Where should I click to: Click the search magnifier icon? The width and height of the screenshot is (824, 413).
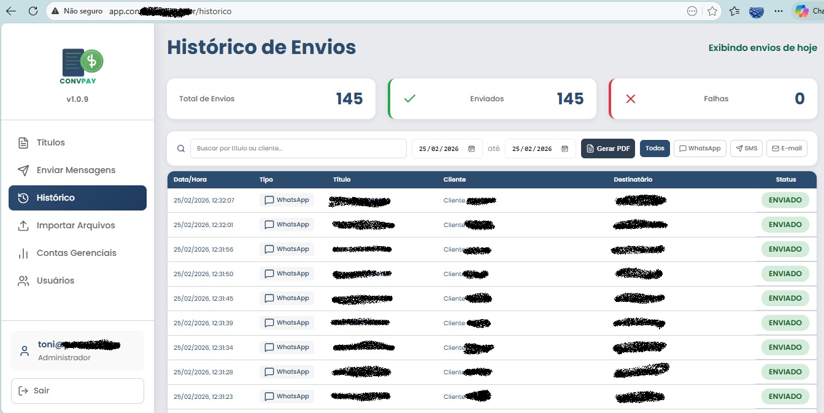180,148
